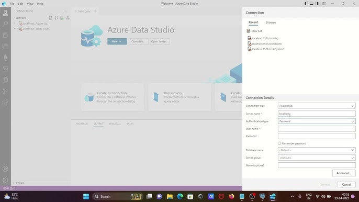Open the Accounts icon in activity bar
The height and width of the screenshot is (202, 359).
tap(5, 169)
